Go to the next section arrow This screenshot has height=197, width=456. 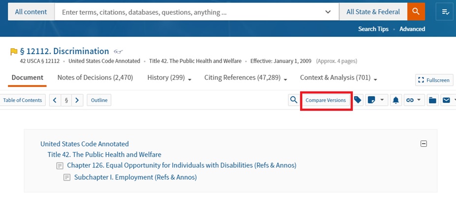(77, 100)
